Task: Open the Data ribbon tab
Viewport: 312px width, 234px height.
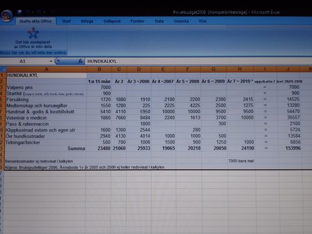Action: pyautogui.click(x=159, y=21)
